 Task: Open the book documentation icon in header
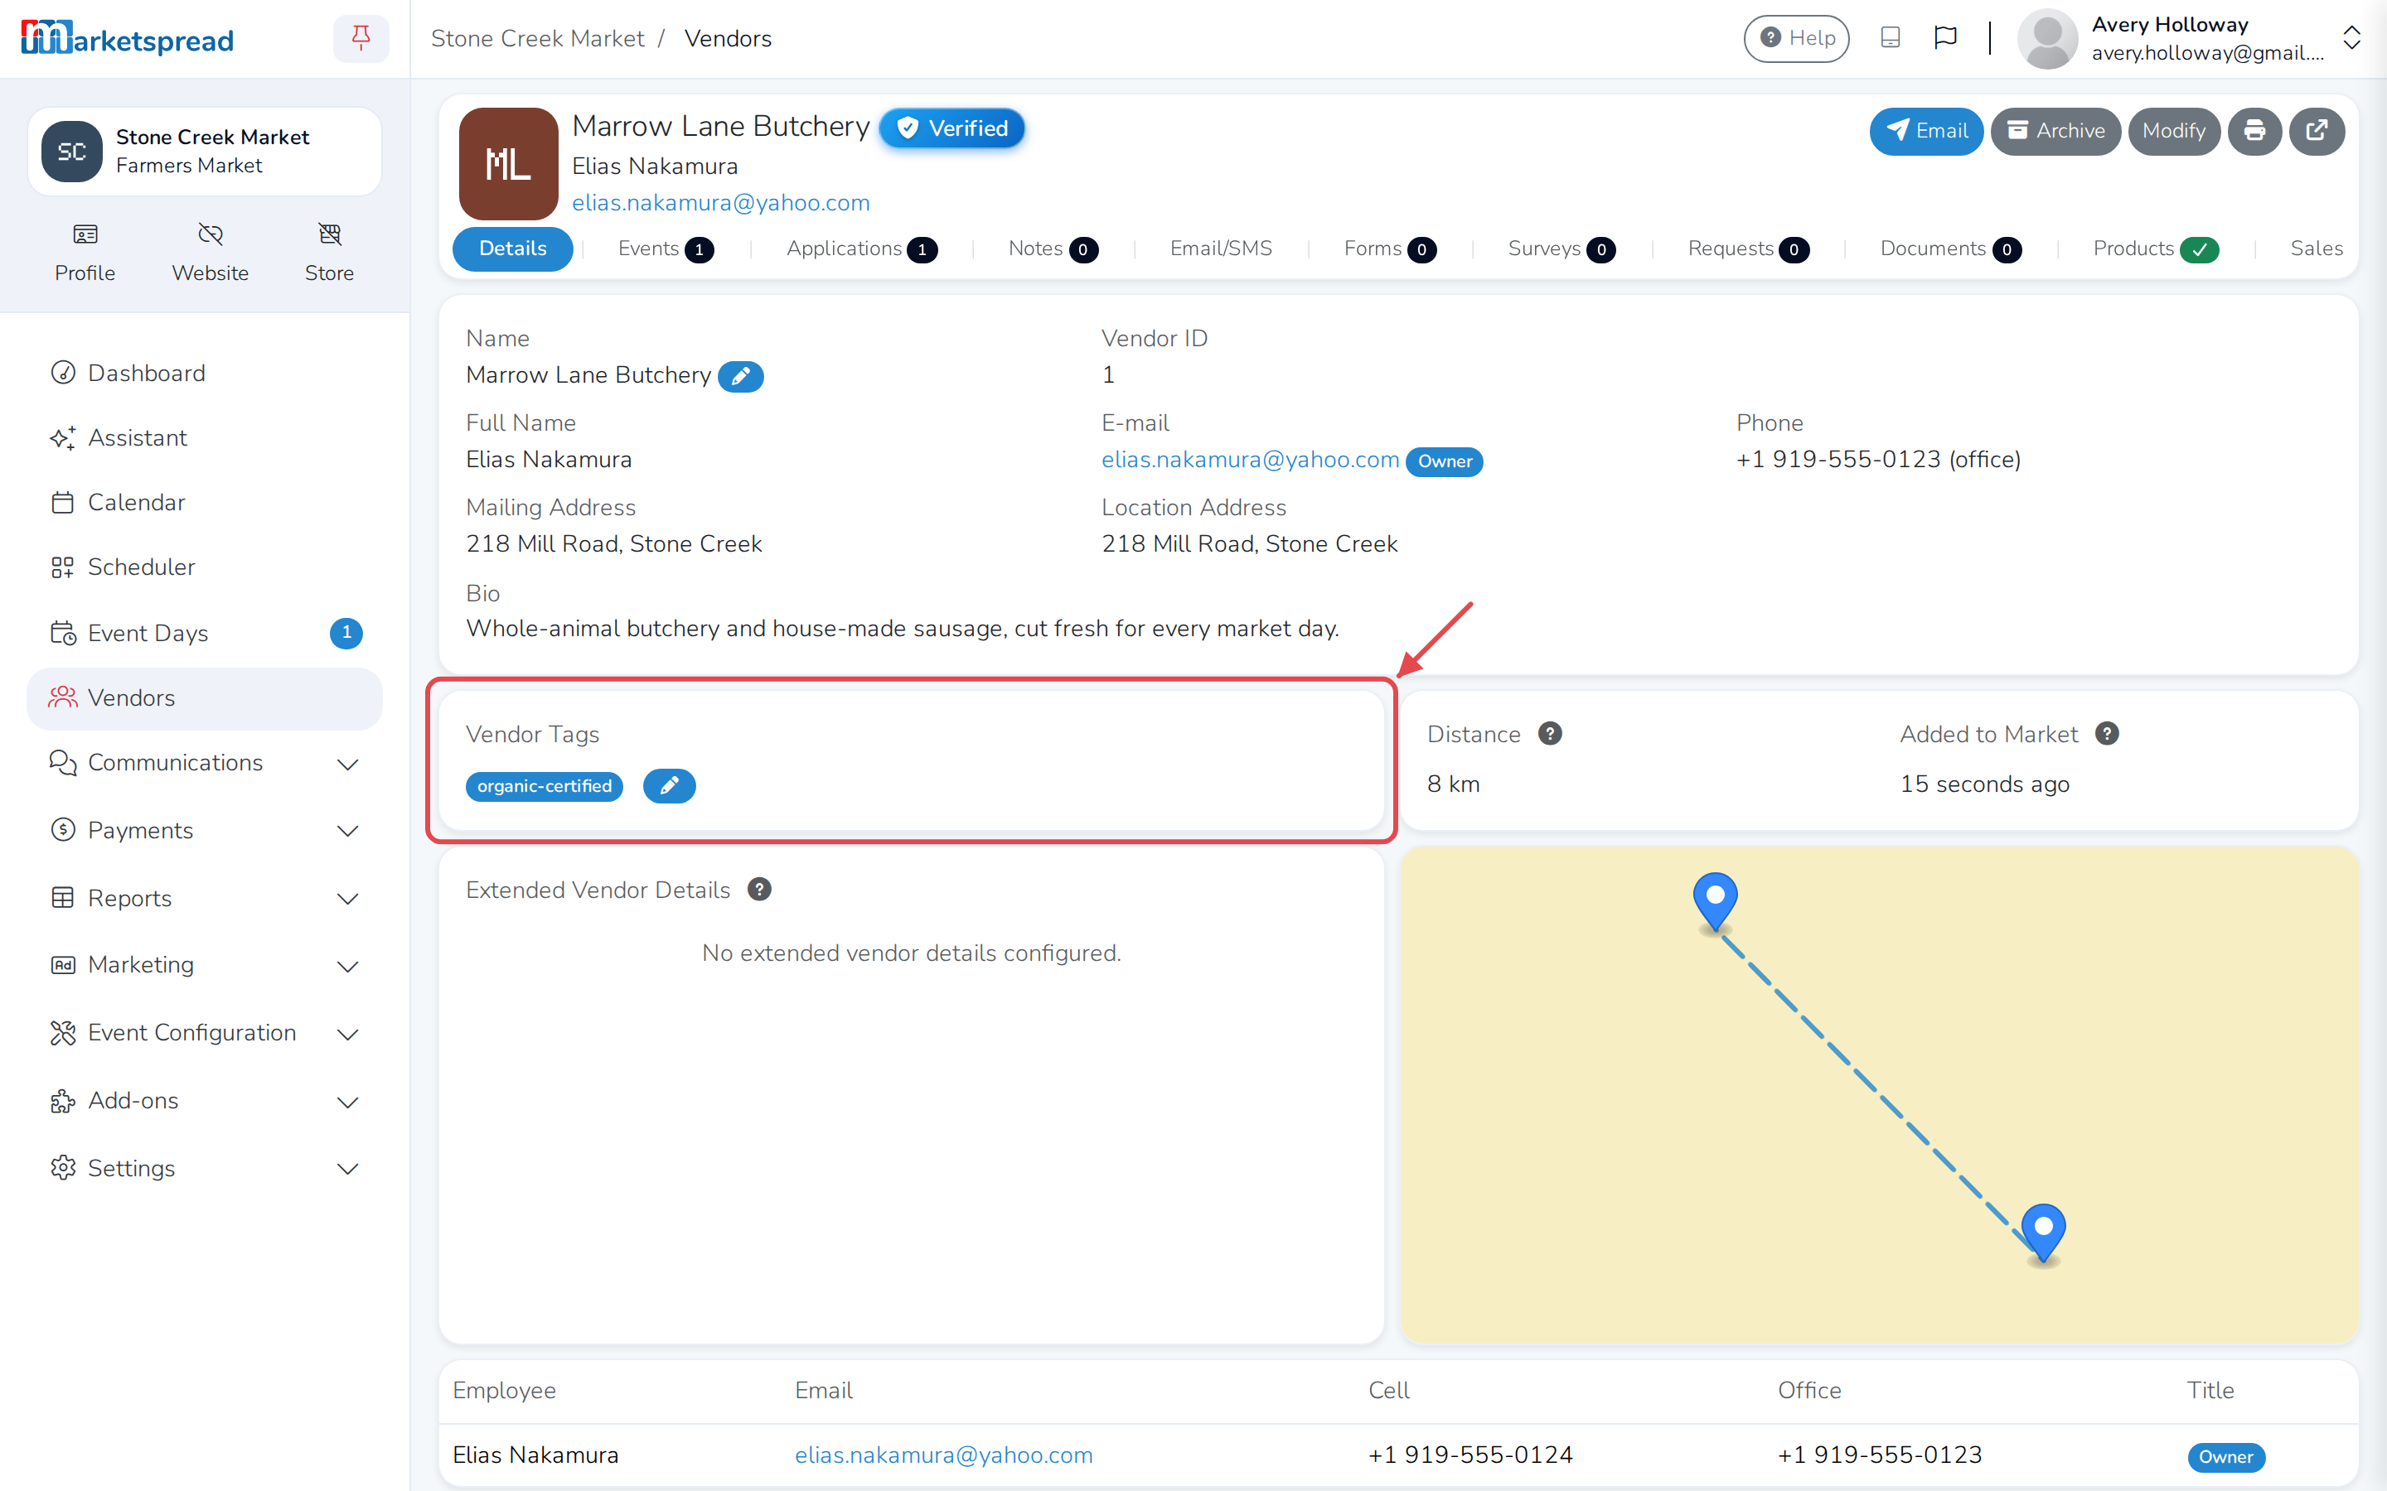click(x=1890, y=37)
